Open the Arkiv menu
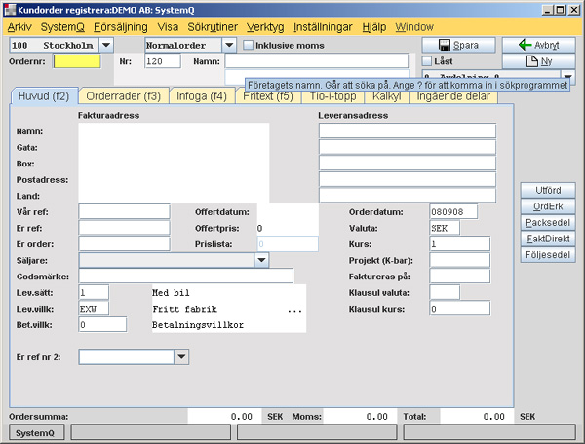 (x=19, y=27)
